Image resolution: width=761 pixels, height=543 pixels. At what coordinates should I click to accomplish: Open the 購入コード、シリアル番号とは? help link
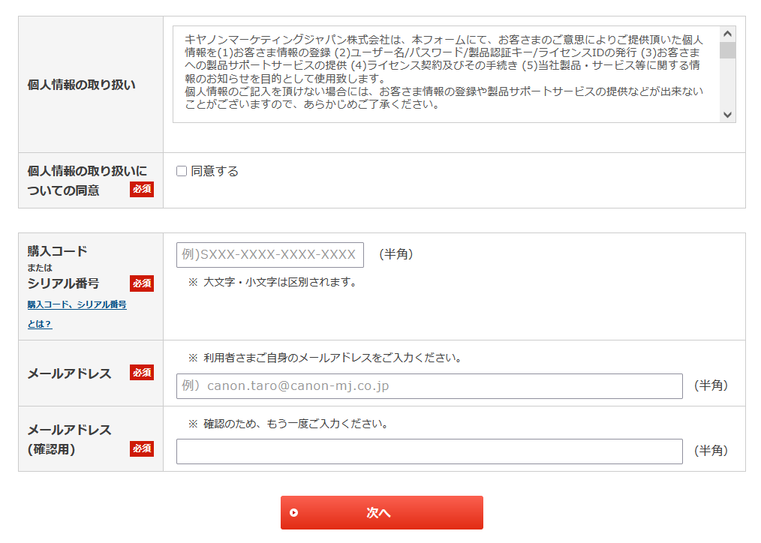point(77,314)
